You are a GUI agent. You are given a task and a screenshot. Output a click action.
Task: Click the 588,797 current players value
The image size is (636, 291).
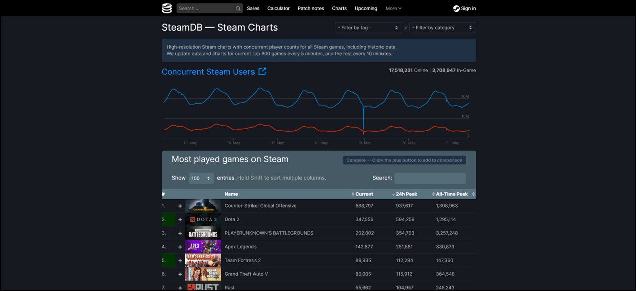(x=365, y=206)
